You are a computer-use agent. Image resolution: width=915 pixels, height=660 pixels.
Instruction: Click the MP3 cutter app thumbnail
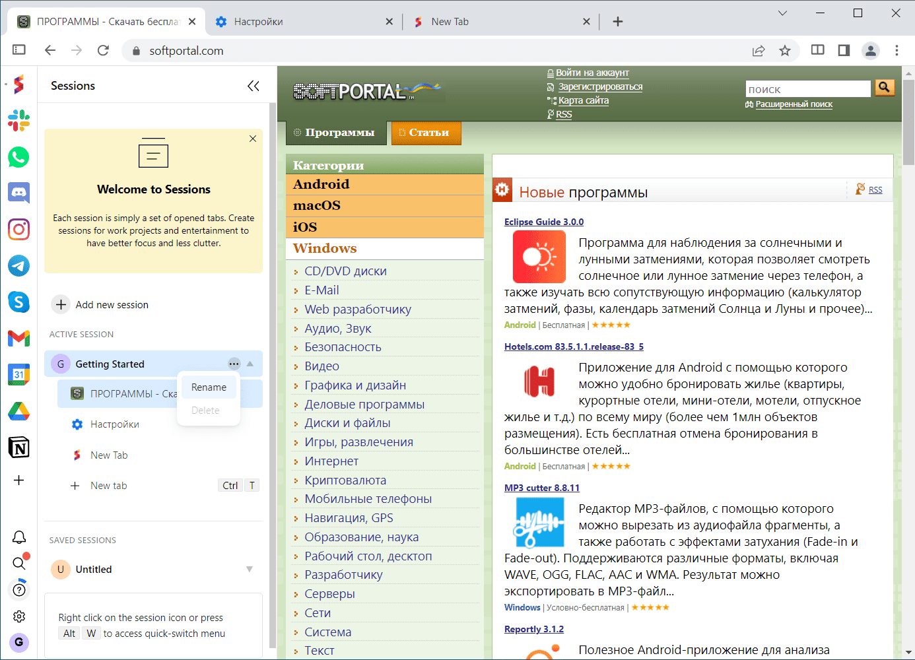pos(539,523)
